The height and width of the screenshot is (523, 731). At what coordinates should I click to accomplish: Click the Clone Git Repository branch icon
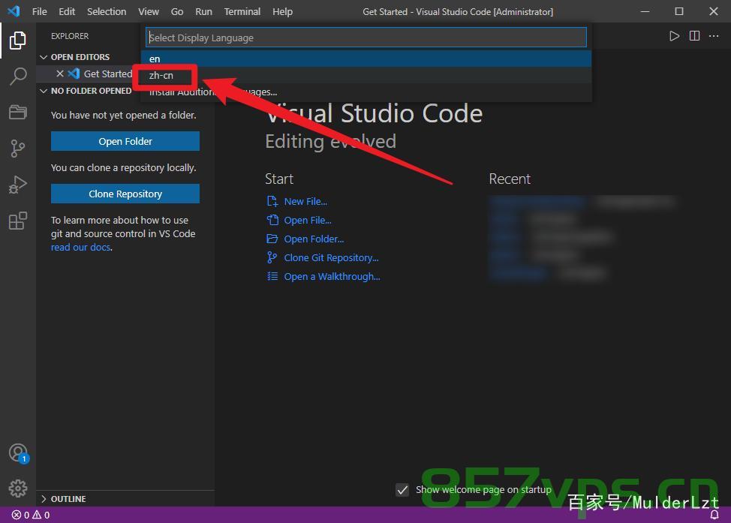[272, 257]
